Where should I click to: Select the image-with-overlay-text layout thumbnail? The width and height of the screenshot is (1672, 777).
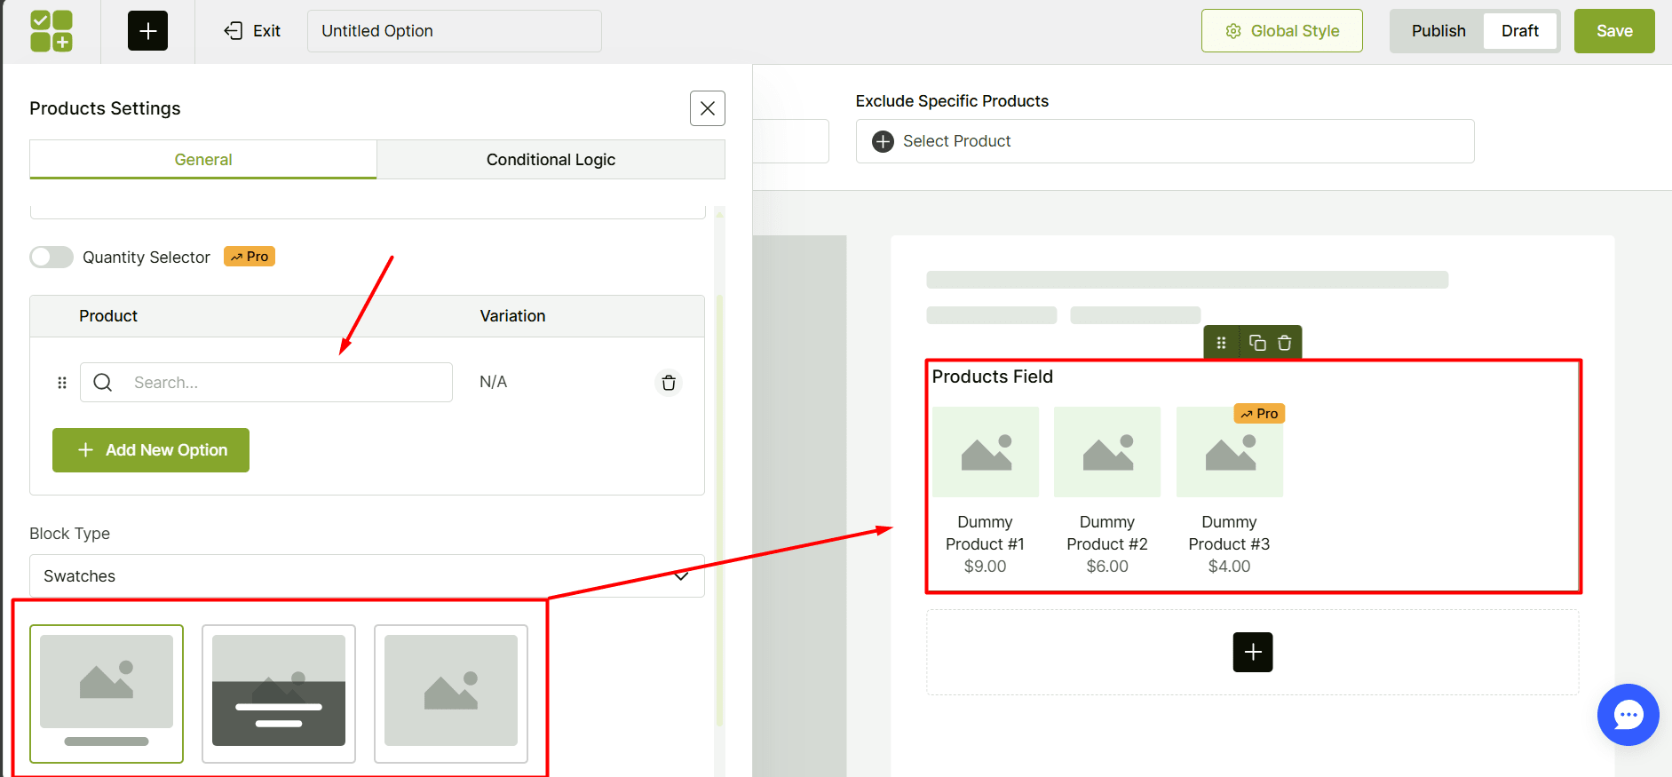pos(279,694)
